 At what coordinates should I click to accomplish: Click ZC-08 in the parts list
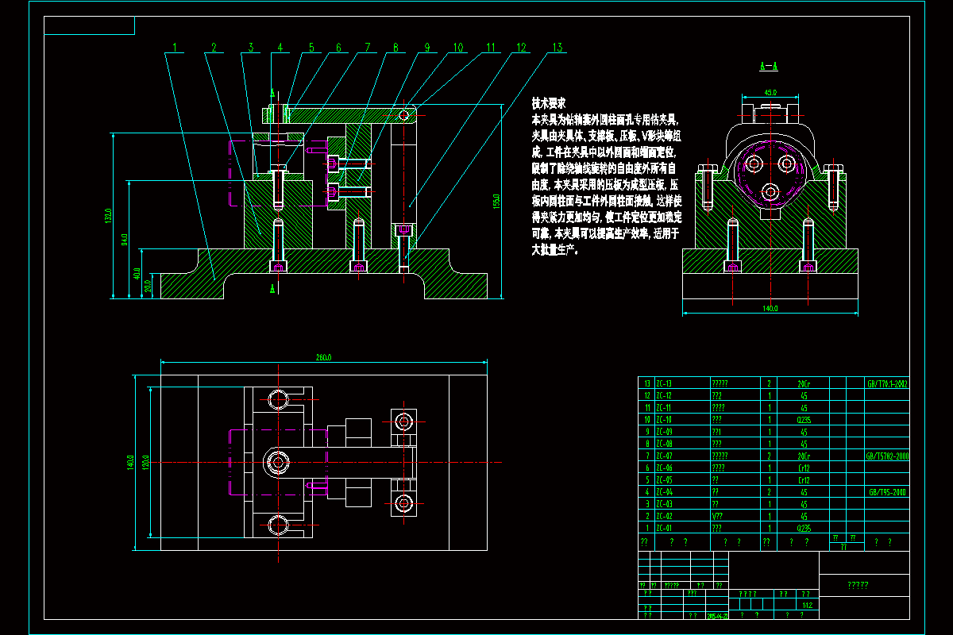(x=664, y=444)
